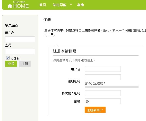
Task: Focus the login 密码 input field
Action: point(20,52)
